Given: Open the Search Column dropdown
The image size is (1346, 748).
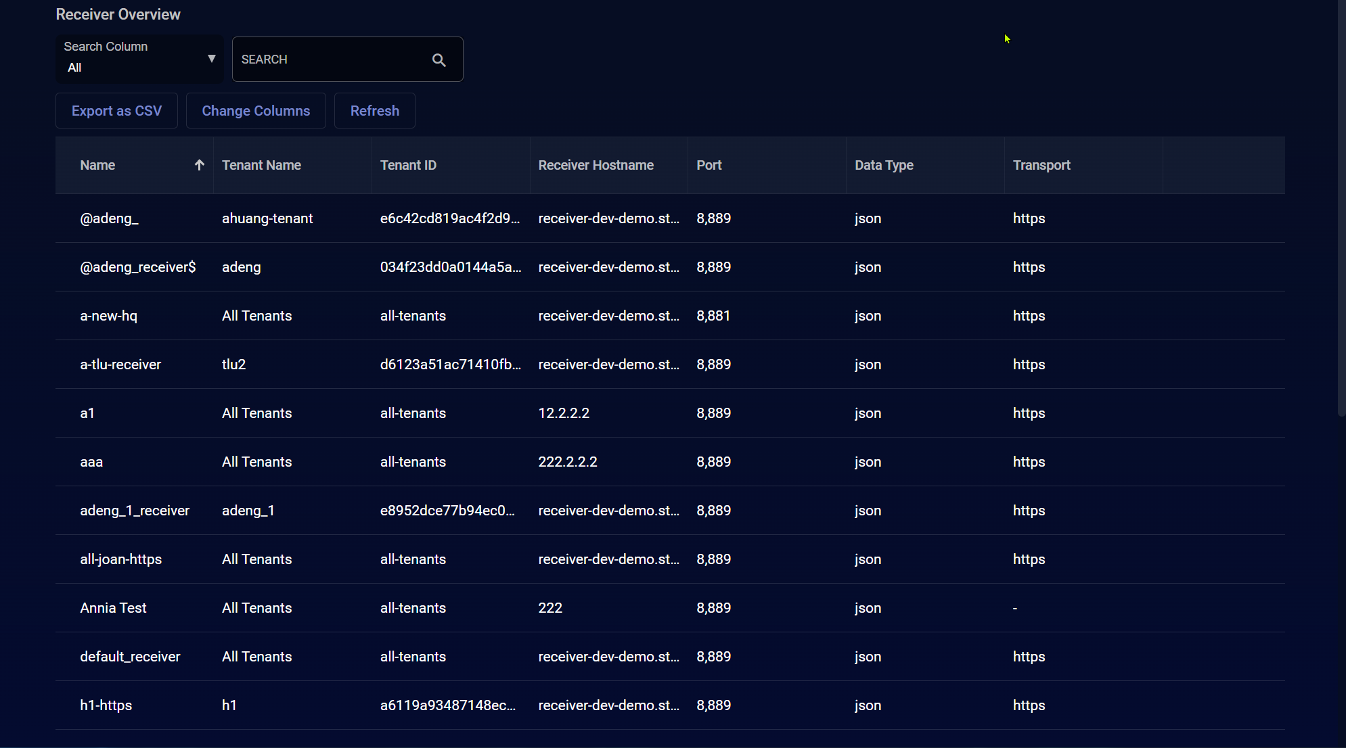Looking at the screenshot, I should click(x=139, y=59).
